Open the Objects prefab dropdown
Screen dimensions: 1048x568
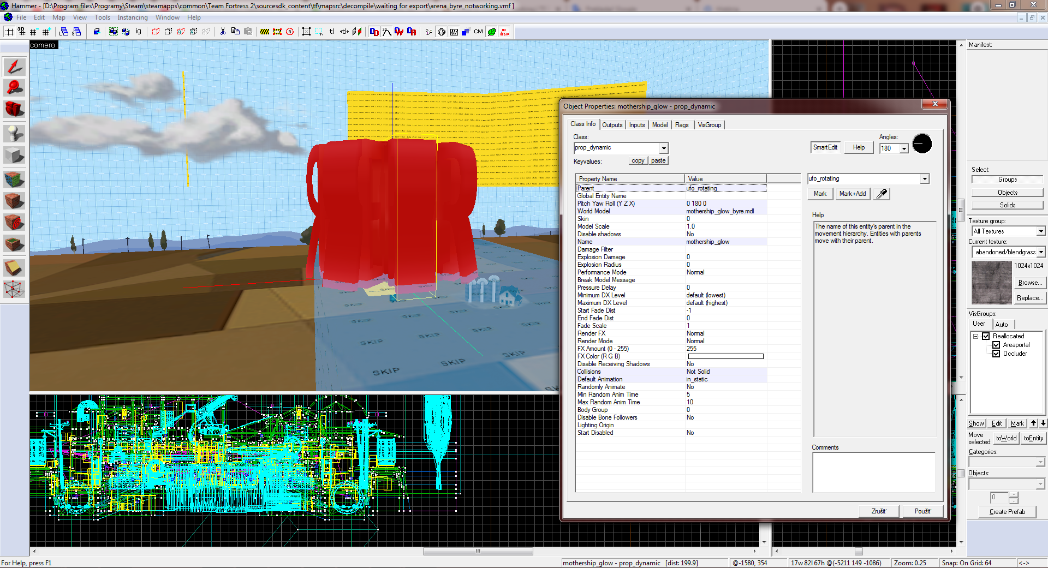pyautogui.click(x=1040, y=484)
